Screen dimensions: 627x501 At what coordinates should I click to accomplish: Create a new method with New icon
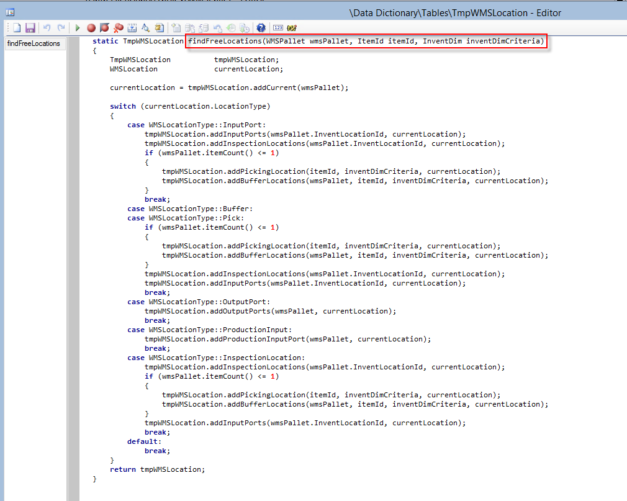(x=17, y=28)
